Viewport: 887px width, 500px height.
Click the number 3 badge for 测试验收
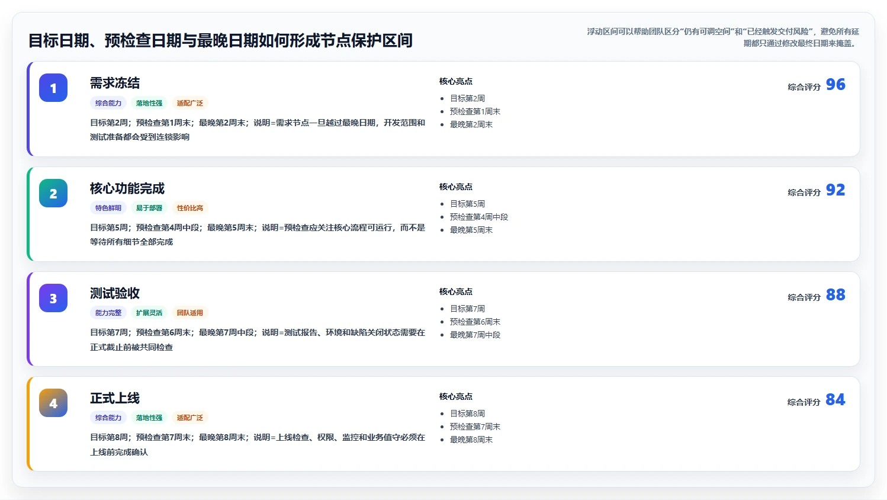53,298
